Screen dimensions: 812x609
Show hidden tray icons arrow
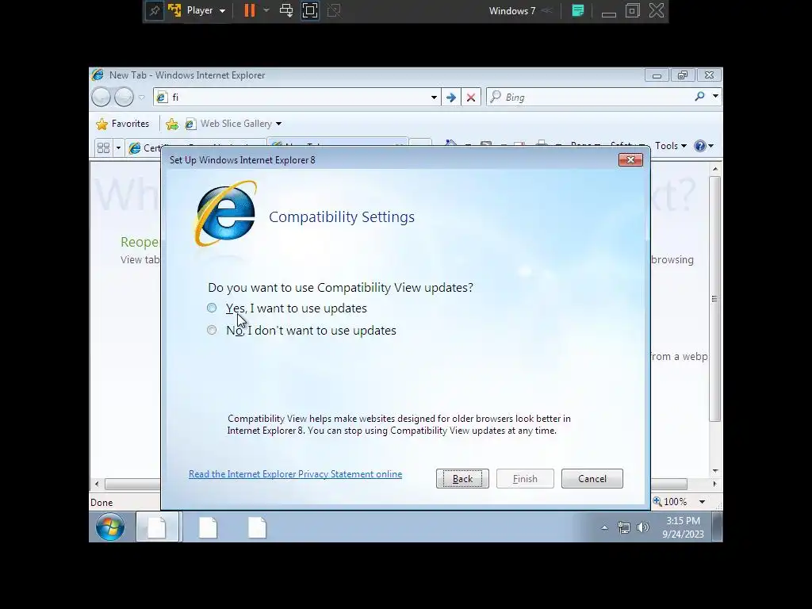coord(604,527)
